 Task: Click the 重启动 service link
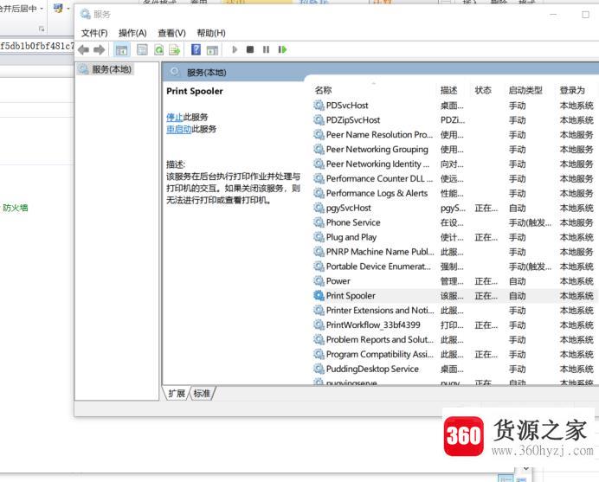coord(179,129)
